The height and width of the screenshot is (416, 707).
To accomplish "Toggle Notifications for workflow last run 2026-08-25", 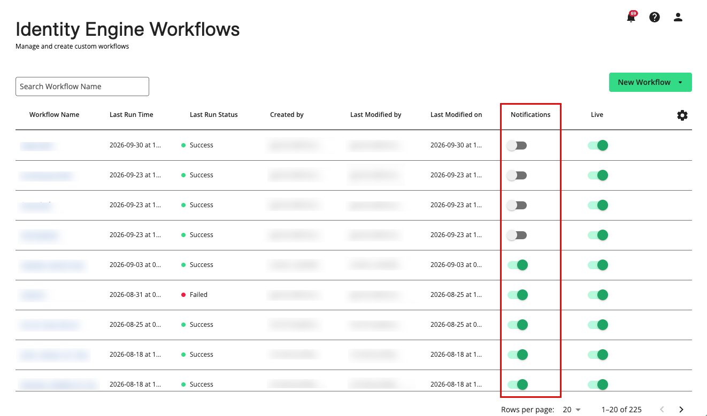I will point(518,325).
